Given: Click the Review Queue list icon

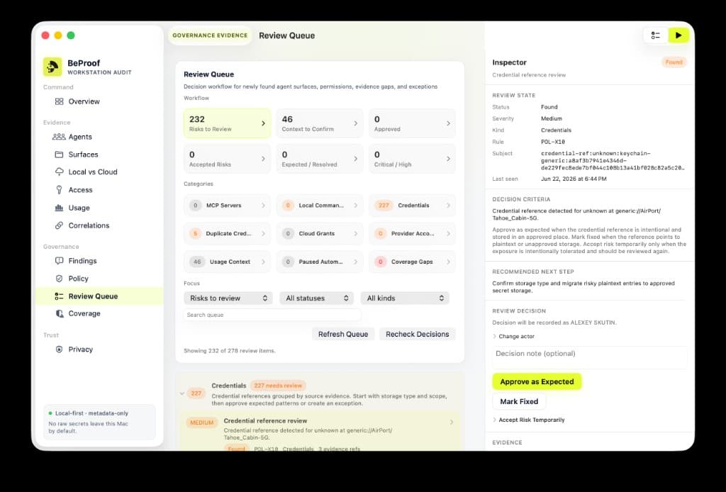Looking at the screenshot, I should (x=60, y=296).
